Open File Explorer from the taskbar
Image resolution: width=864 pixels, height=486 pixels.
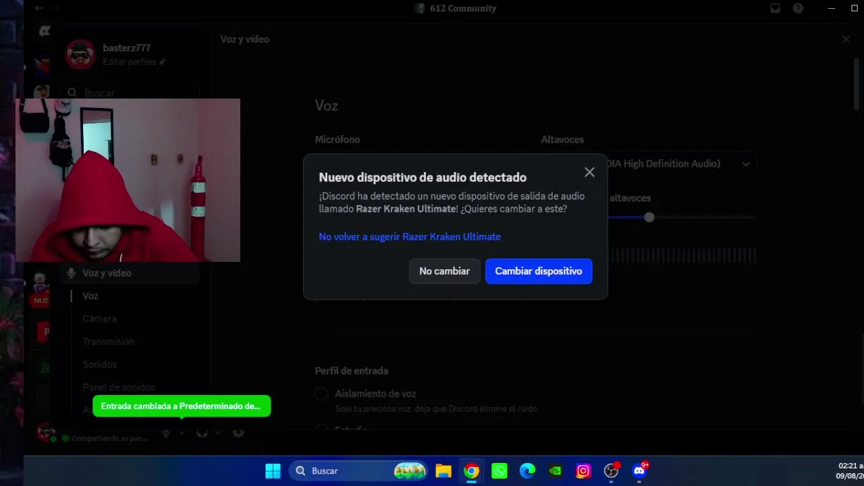pyautogui.click(x=443, y=470)
